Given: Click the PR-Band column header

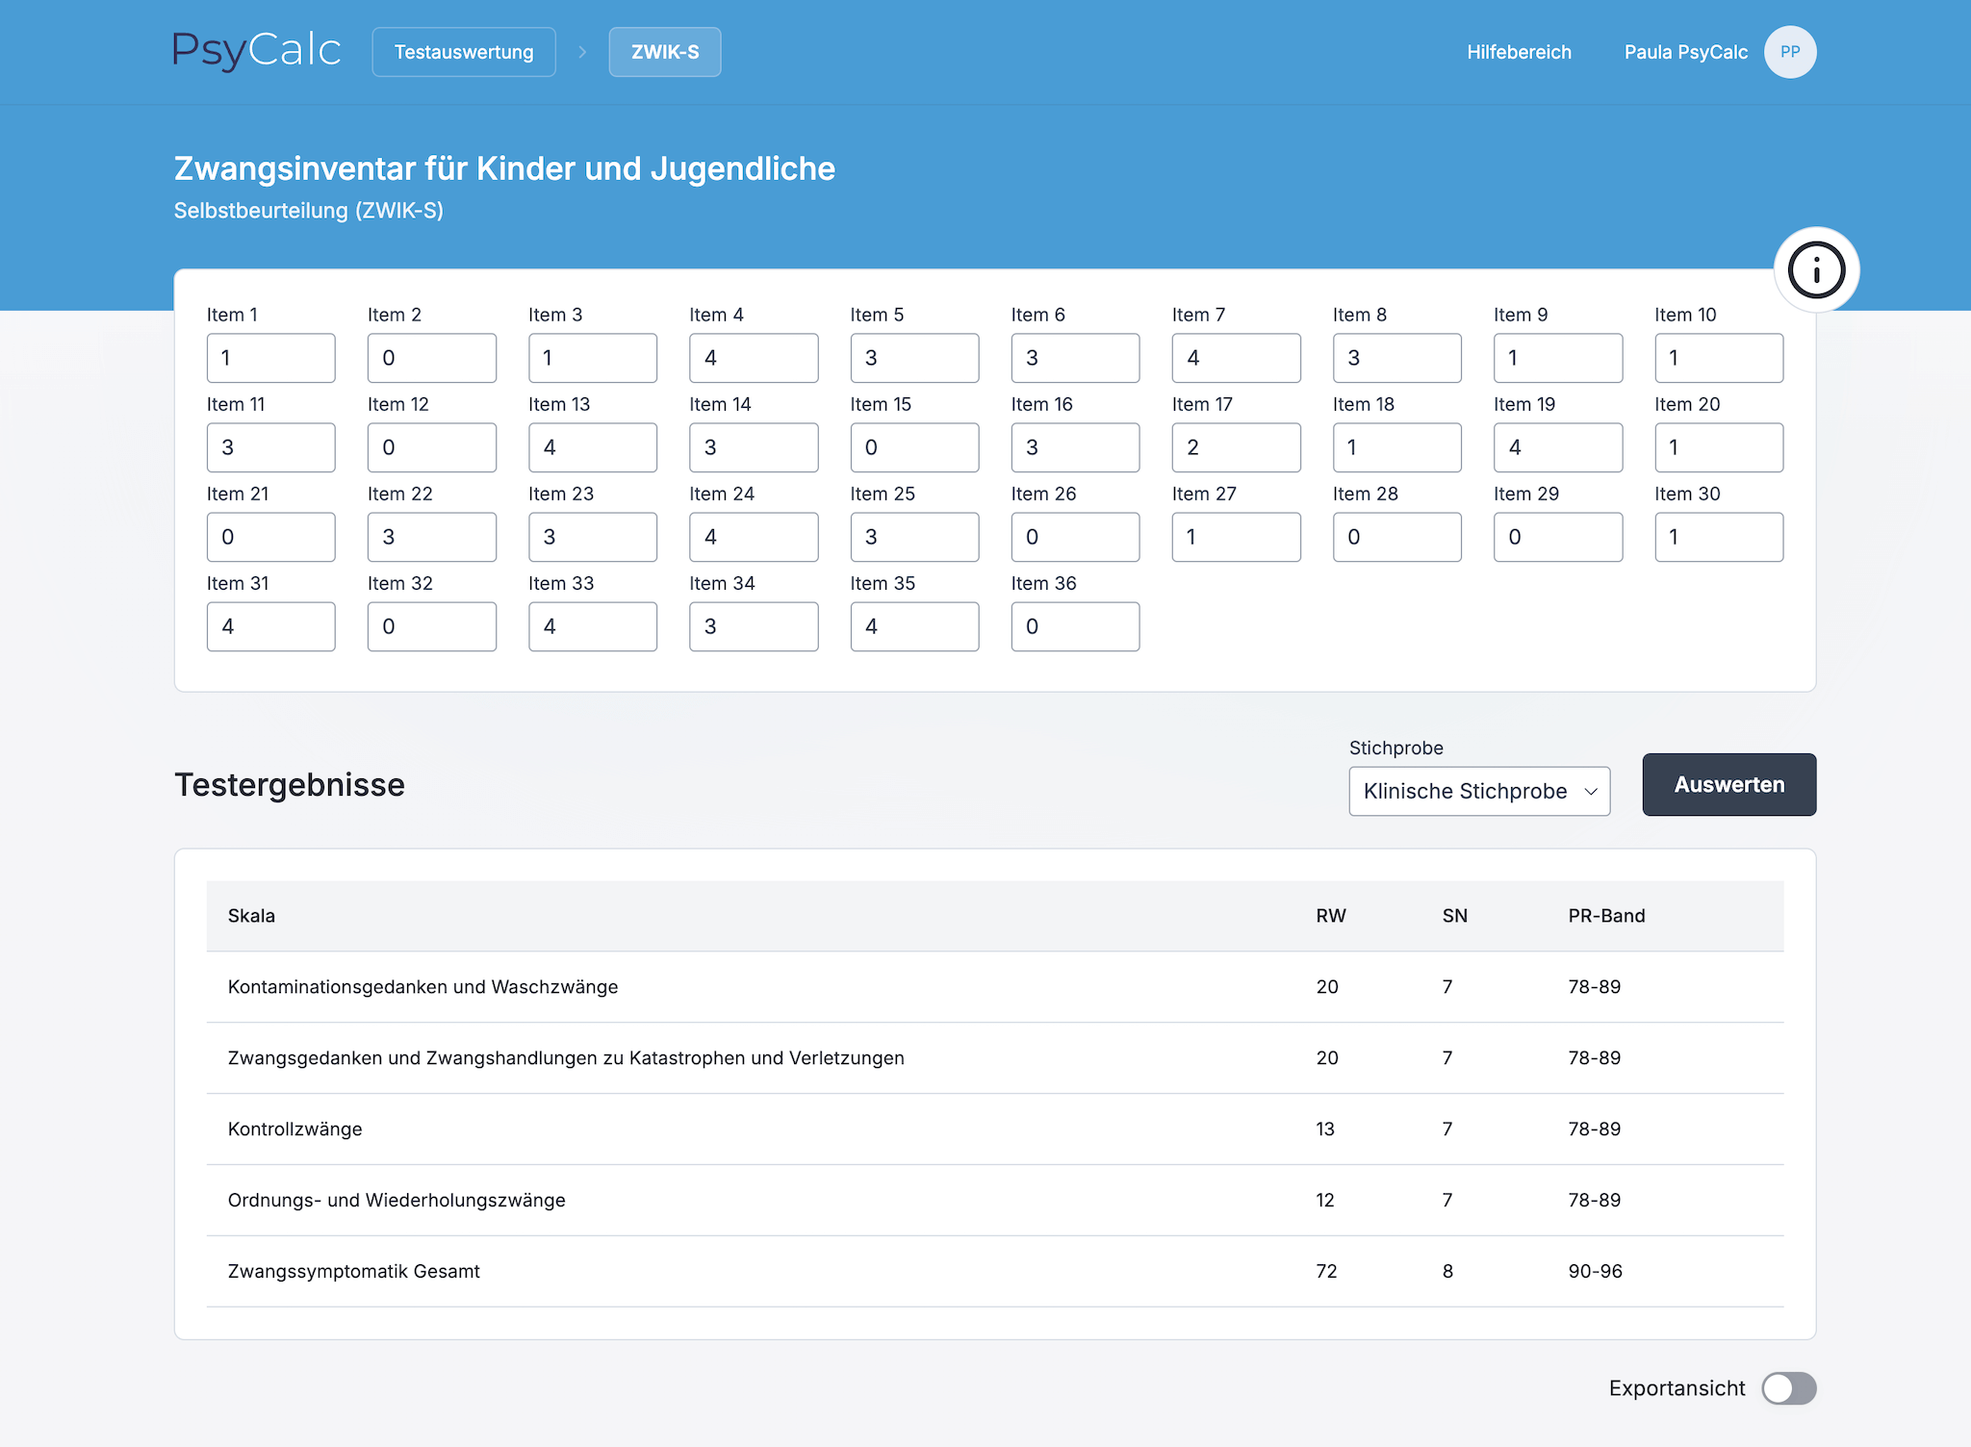Looking at the screenshot, I should [x=1606, y=916].
